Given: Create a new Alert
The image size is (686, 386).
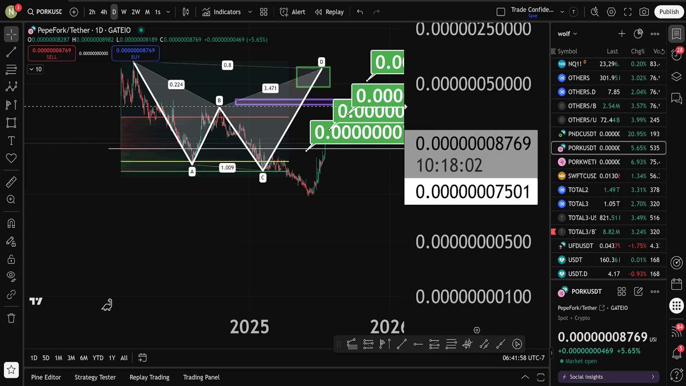Looking at the screenshot, I should click(x=292, y=11).
